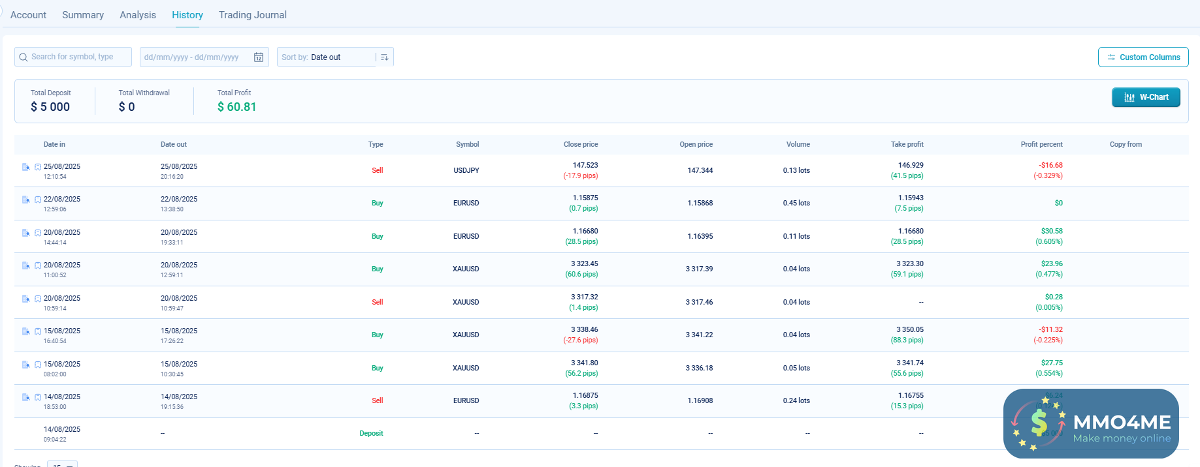
Task: Click the sort order direction icon
Action: point(385,57)
